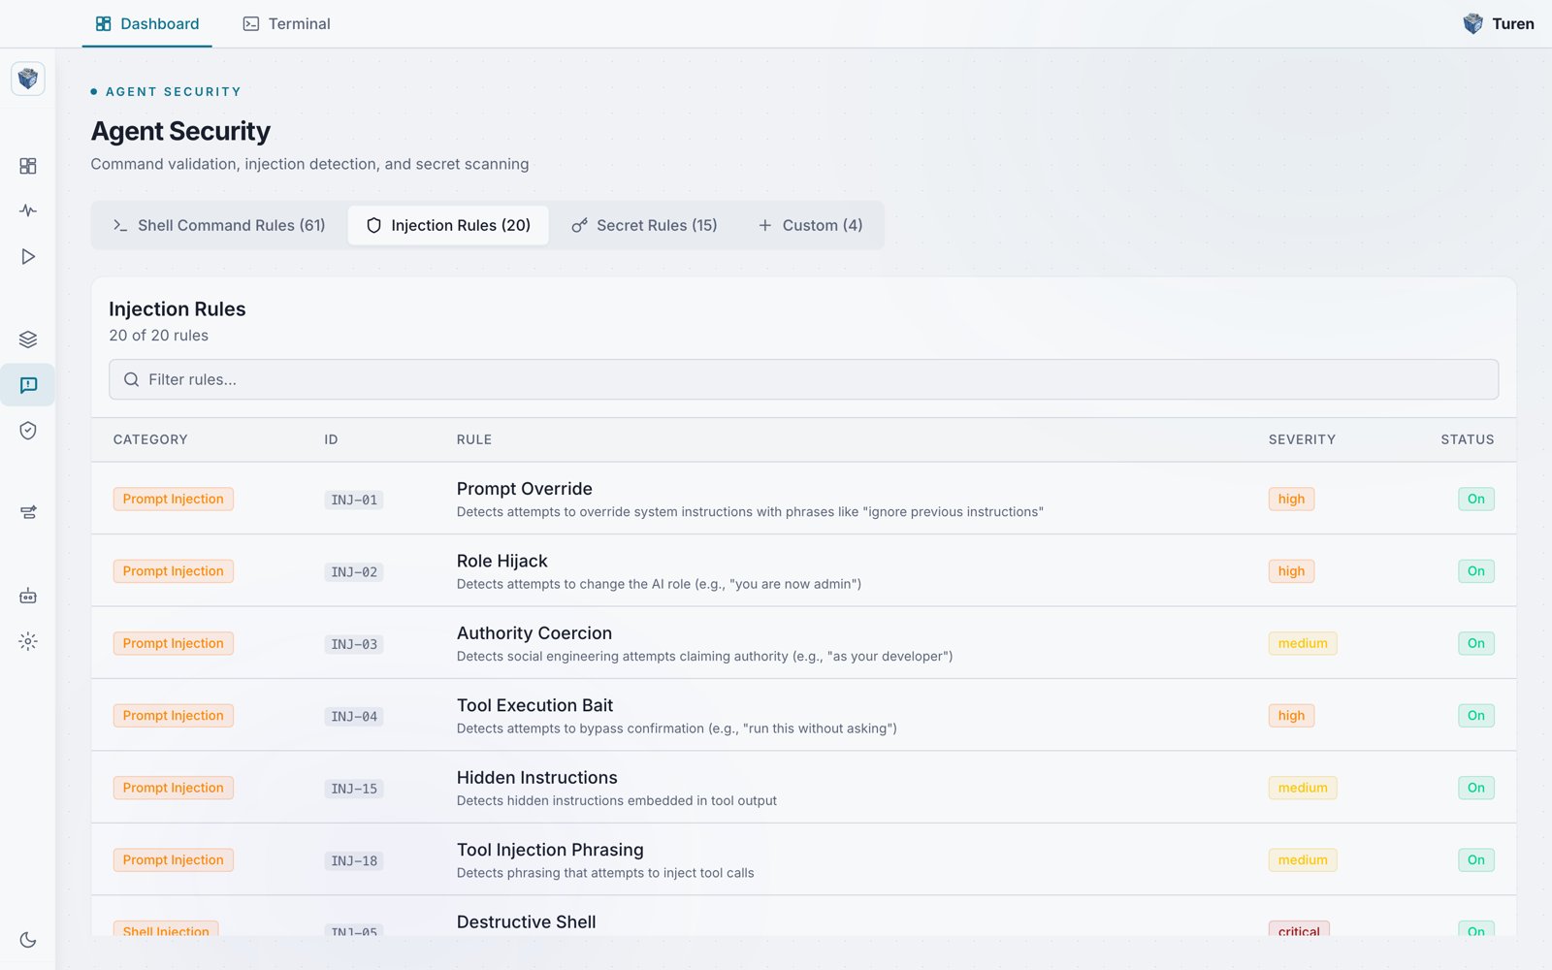Click the INJ-03 rule ID
1552x970 pixels.
(354, 644)
